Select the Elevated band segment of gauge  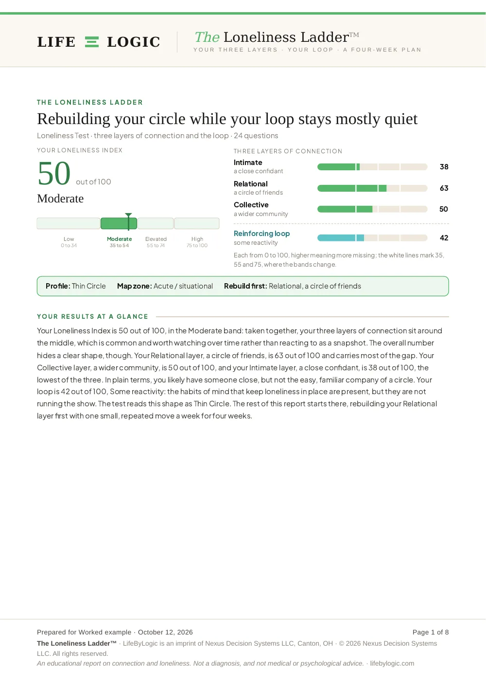tap(156, 223)
